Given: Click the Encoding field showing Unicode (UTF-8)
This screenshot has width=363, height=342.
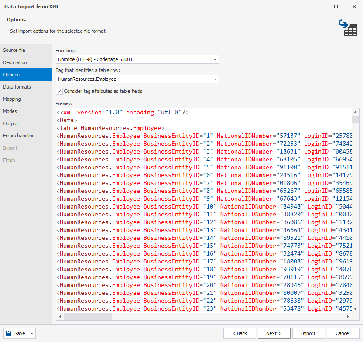Looking at the screenshot, I should [x=137, y=59].
